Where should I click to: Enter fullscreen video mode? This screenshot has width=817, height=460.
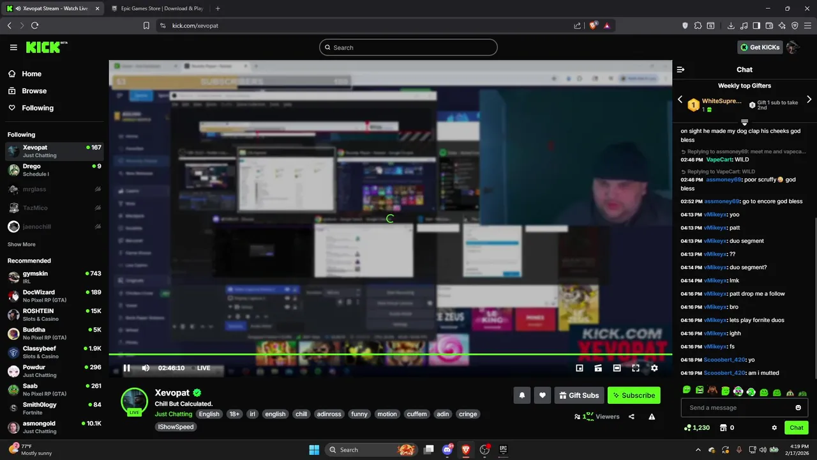tap(636, 368)
